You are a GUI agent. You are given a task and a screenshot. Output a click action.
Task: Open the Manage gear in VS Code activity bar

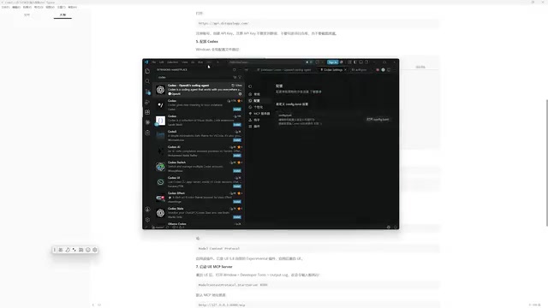(x=147, y=220)
